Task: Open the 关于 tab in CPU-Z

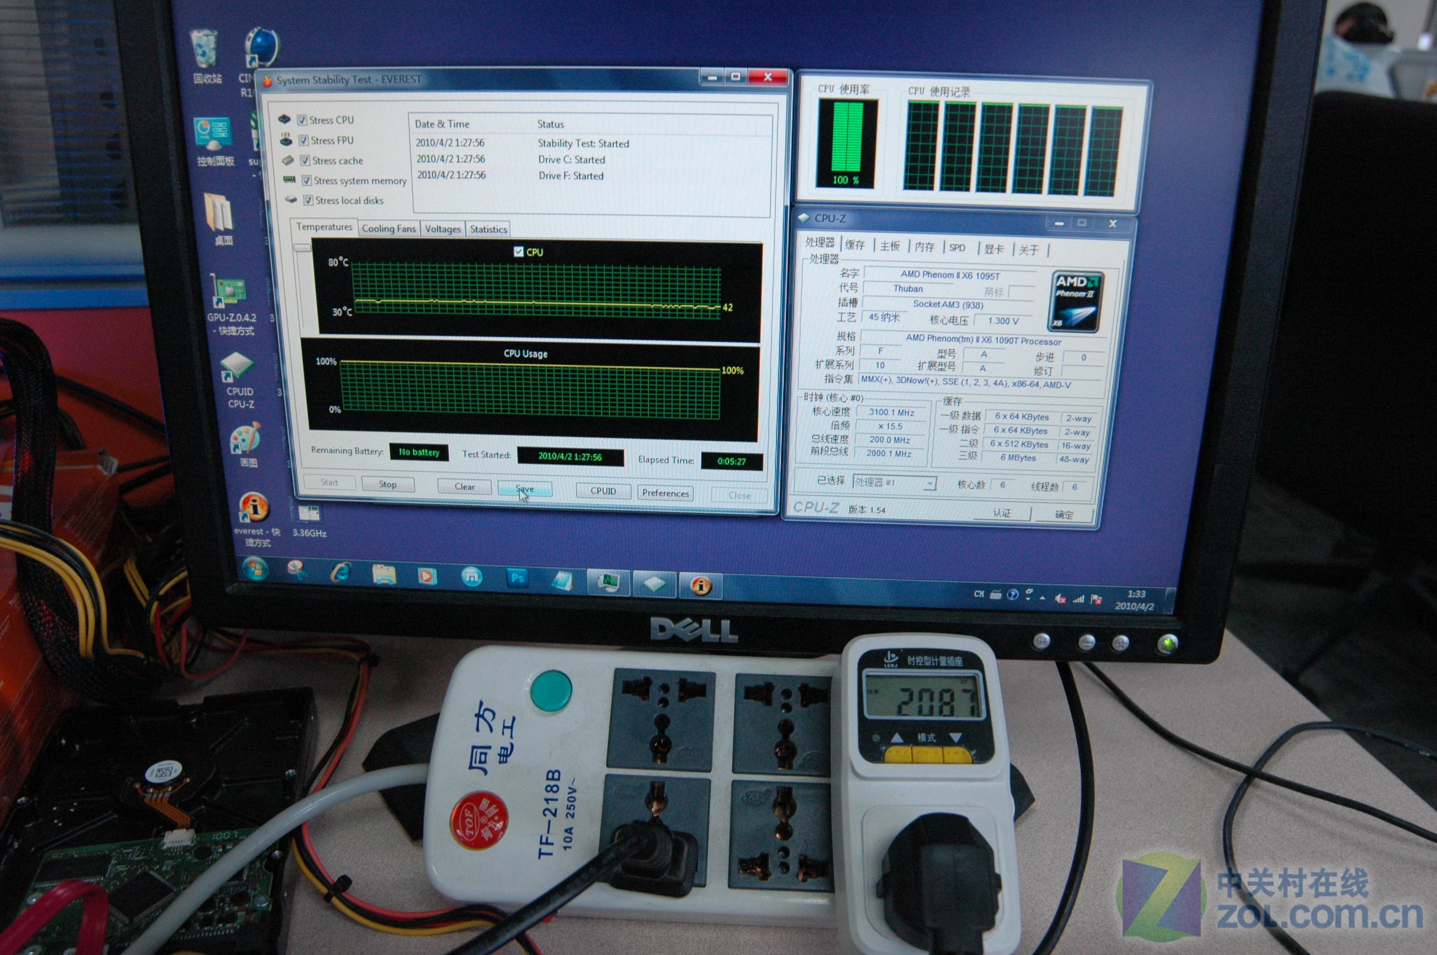Action: (x=1028, y=250)
